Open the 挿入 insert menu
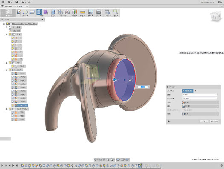 90,15
